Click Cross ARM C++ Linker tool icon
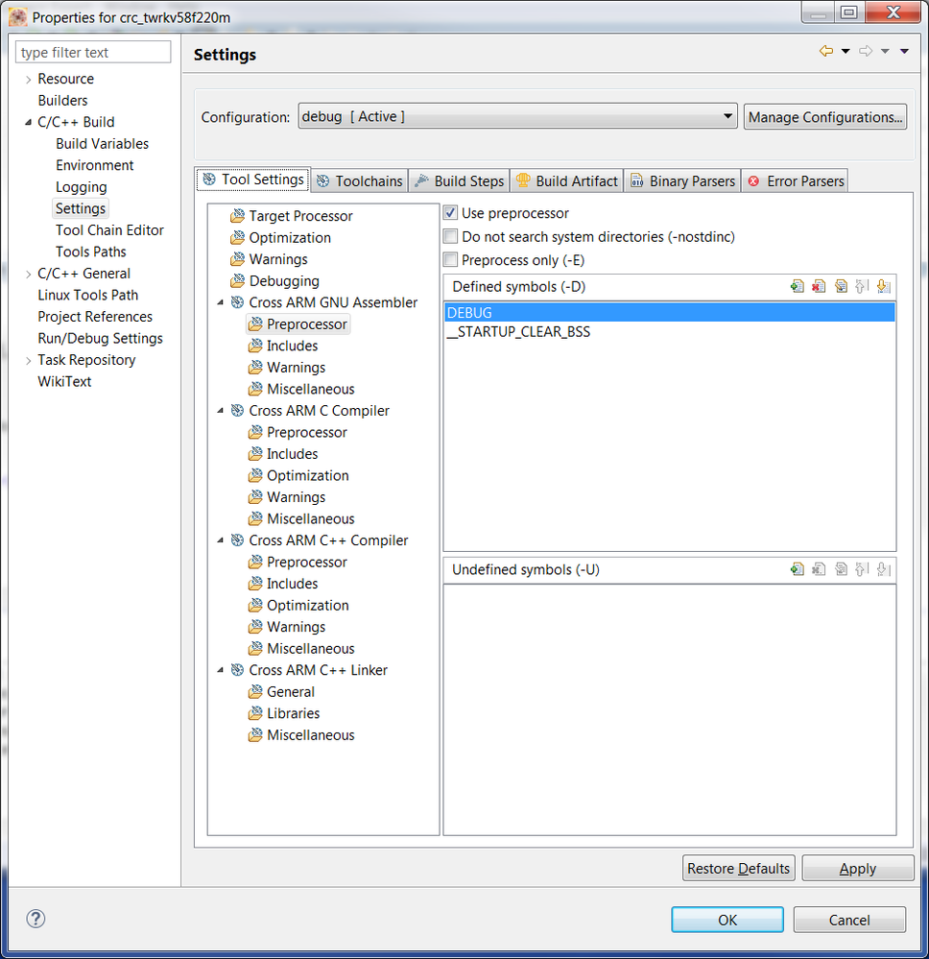The width and height of the screenshot is (929, 959). [237, 670]
